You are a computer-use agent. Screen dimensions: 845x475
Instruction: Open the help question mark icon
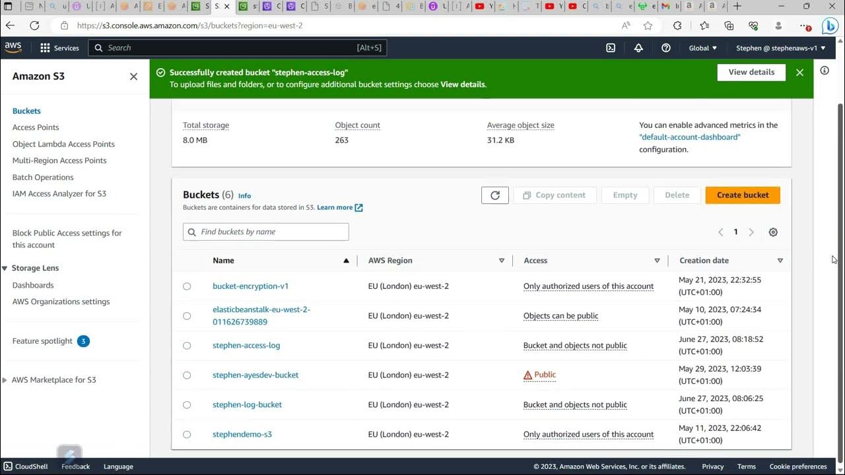coord(666,48)
